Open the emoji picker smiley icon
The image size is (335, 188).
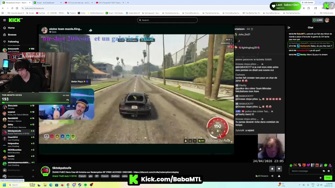click(x=329, y=171)
